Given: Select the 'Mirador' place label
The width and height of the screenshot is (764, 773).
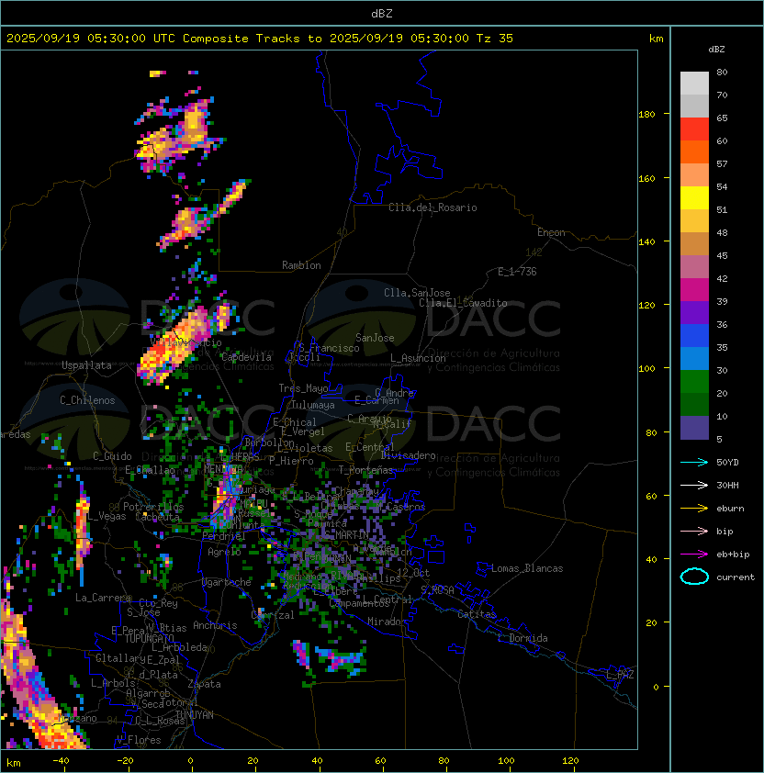Looking at the screenshot, I should (x=387, y=622).
